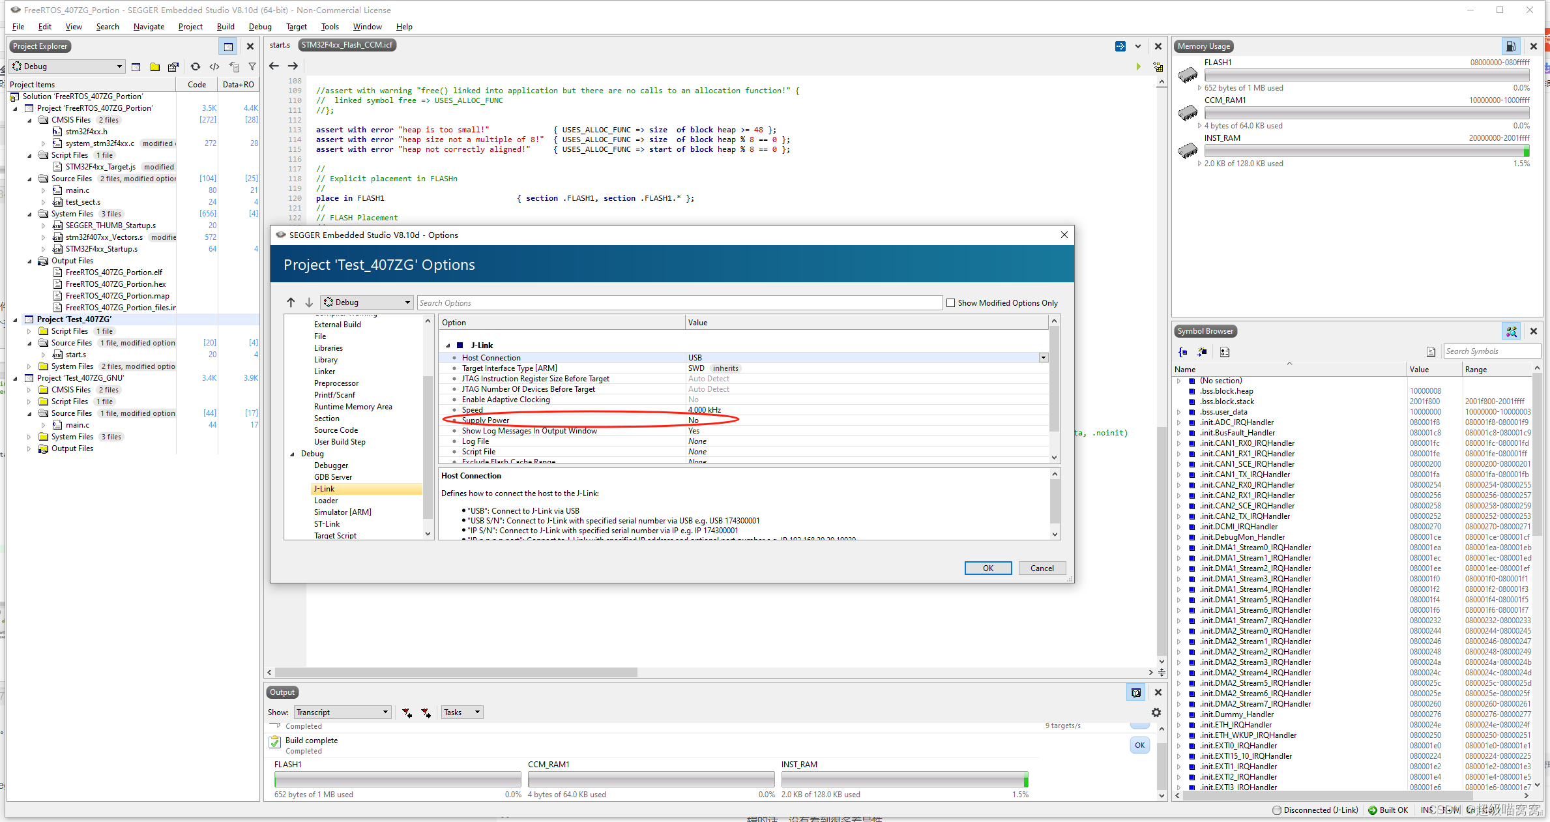Click the forward navigation arrow in editor
1550x822 pixels.
(297, 65)
